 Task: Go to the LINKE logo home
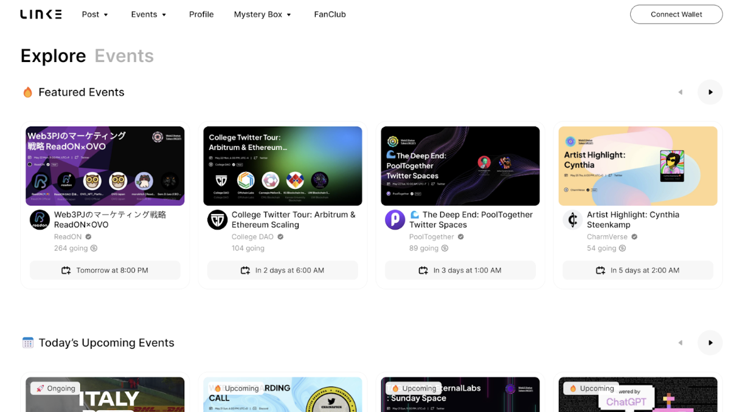pyautogui.click(x=41, y=15)
